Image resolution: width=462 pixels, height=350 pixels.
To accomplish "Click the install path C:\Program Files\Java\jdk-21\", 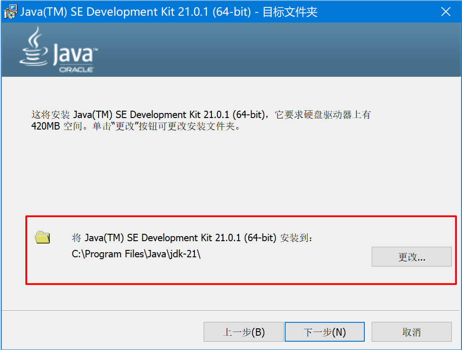I will [136, 254].
